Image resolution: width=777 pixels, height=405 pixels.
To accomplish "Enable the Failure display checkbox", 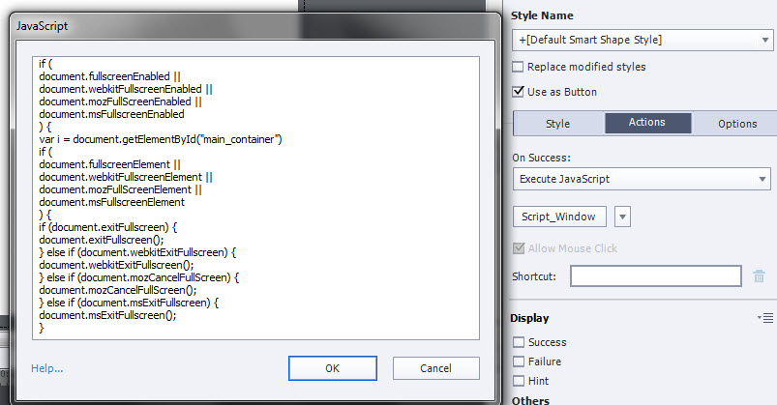I will (519, 362).
